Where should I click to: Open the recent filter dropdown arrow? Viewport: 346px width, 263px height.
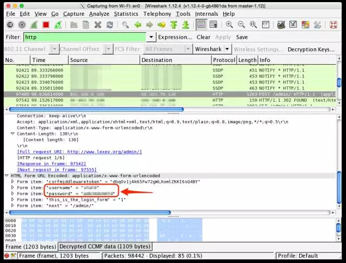tap(151, 37)
